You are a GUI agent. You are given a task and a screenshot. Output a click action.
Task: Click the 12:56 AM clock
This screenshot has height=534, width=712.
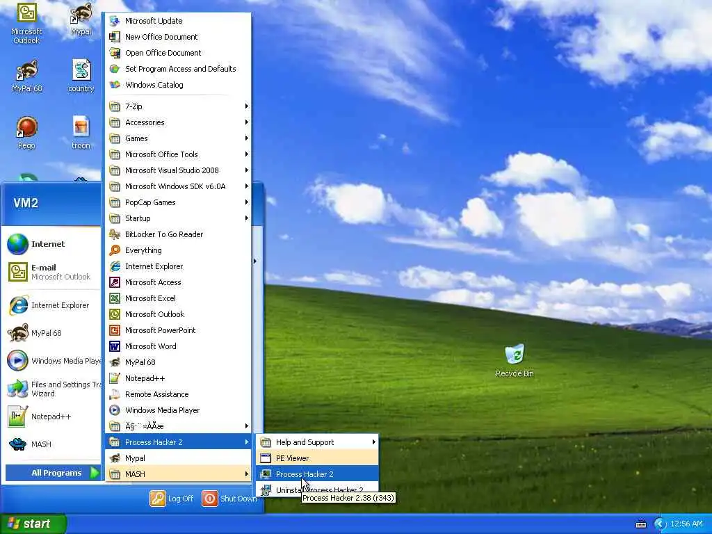pos(686,524)
